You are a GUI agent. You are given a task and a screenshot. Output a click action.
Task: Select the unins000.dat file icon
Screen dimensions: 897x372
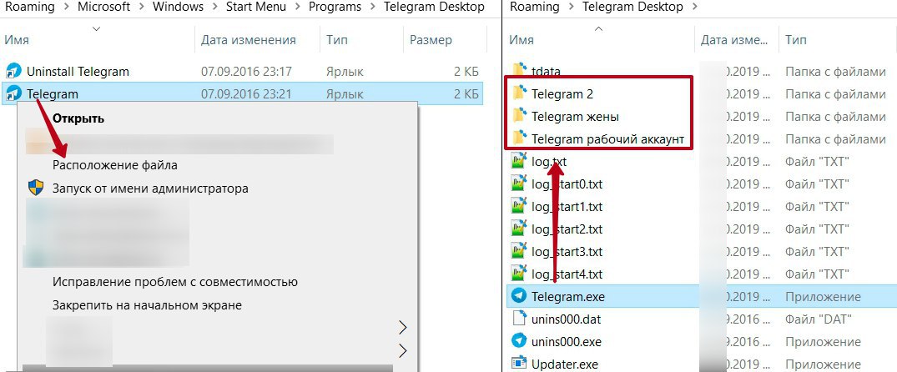(519, 319)
